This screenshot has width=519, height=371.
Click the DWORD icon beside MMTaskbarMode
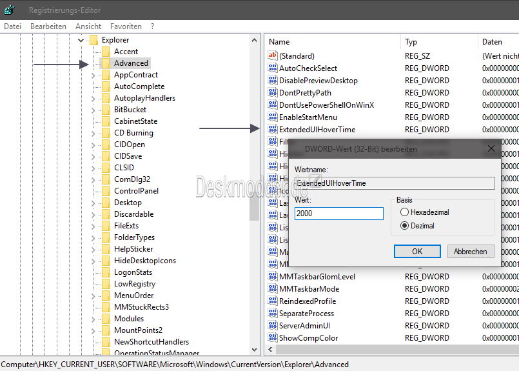pyautogui.click(x=272, y=289)
